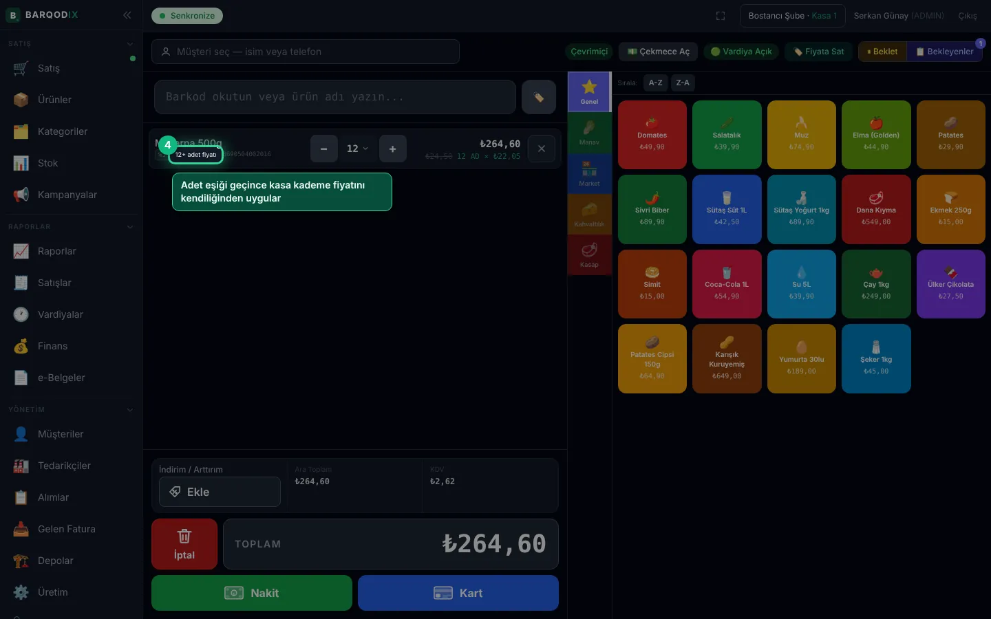Sort products Z-A
991x619 pixels.
pyautogui.click(x=683, y=83)
